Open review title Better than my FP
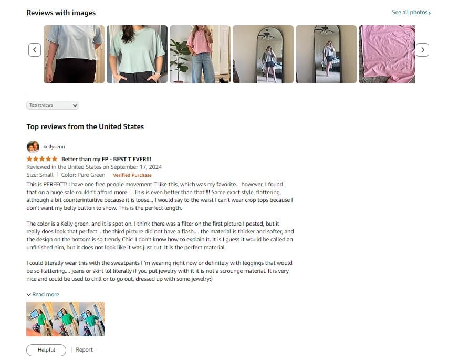459x361 pixels. pyautogui.click(x=106, y=159)
